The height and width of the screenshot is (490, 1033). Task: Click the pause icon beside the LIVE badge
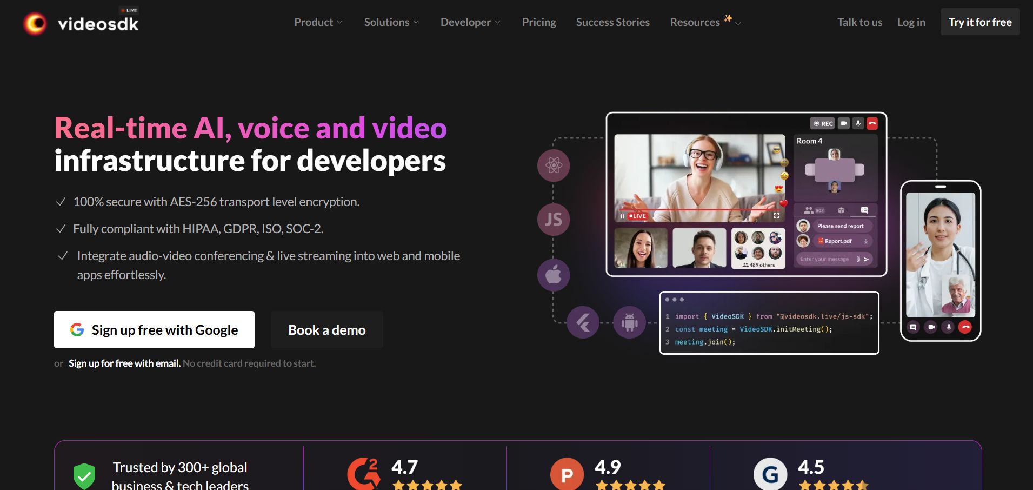click(622, 216)
